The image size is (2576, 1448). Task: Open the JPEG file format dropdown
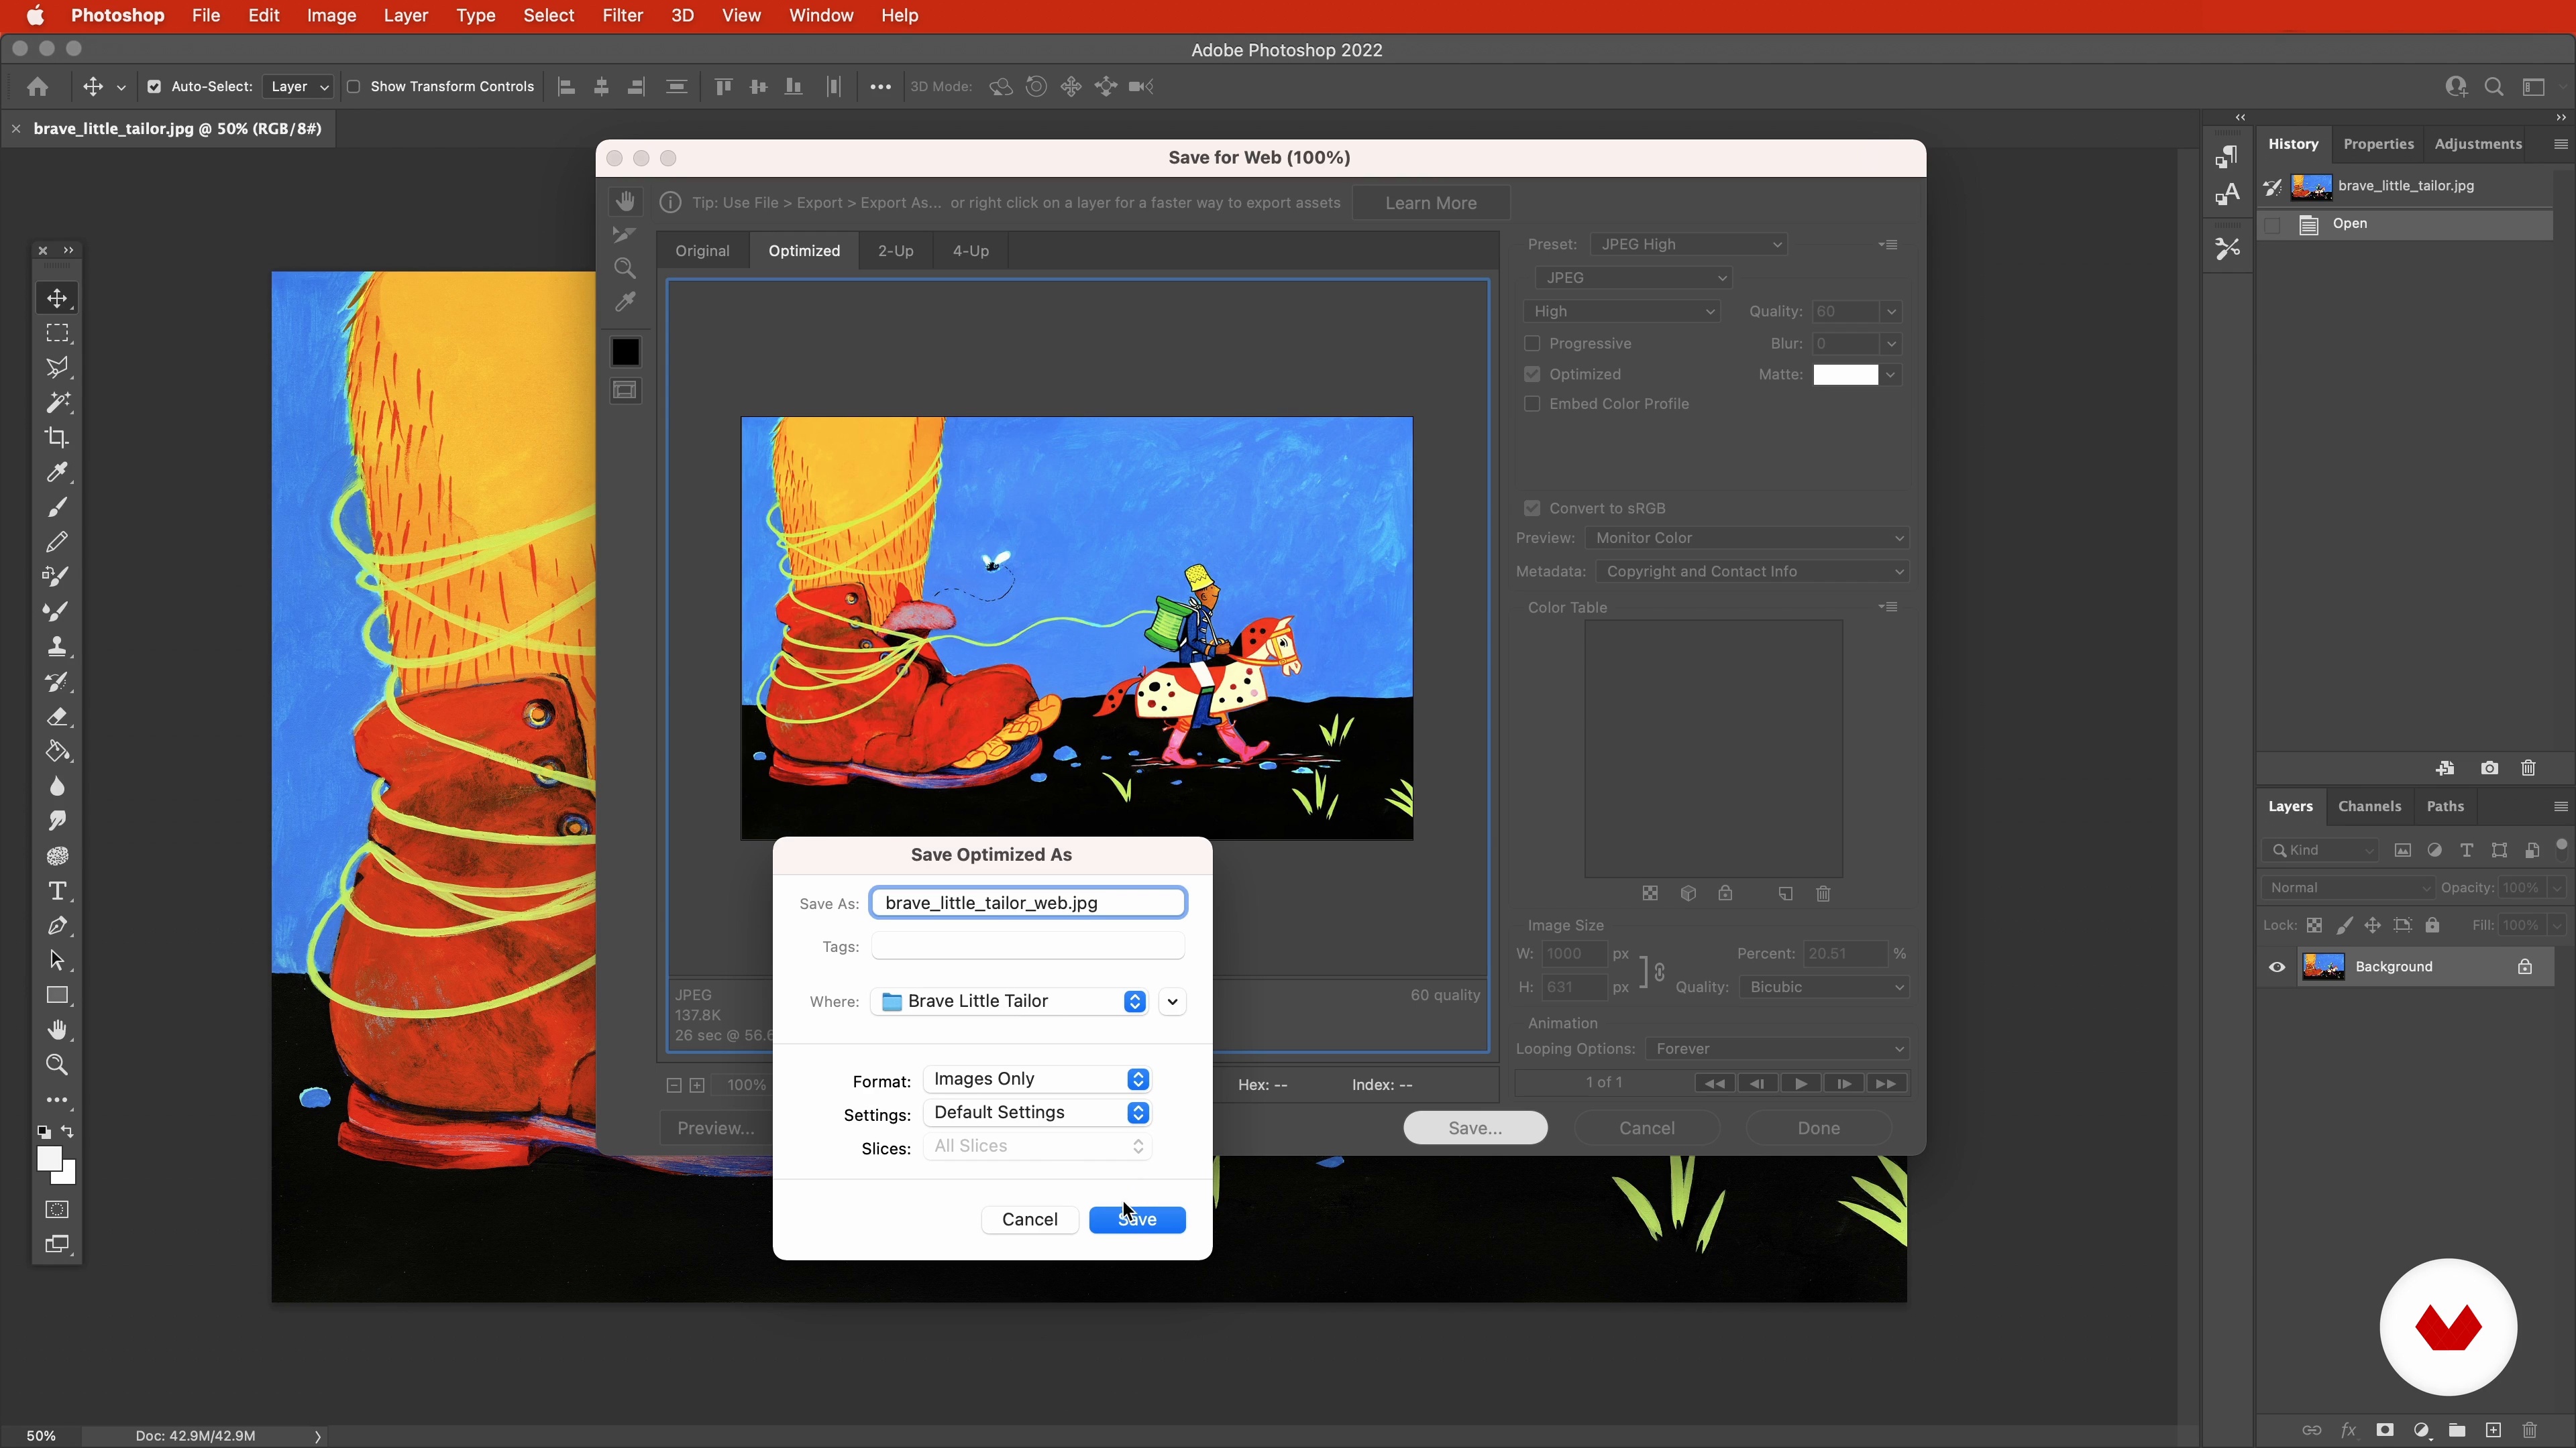[x=1633, y=278]
